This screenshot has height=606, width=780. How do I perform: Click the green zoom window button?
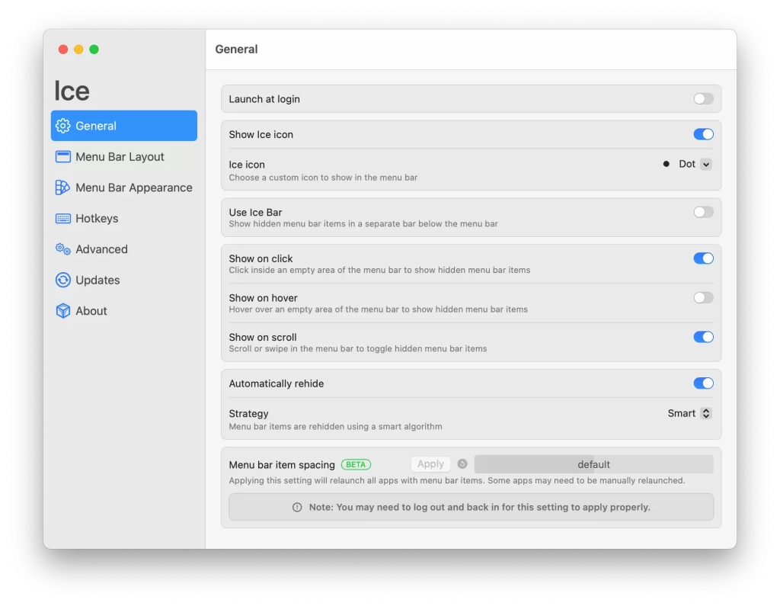click(x=94, y=50)
